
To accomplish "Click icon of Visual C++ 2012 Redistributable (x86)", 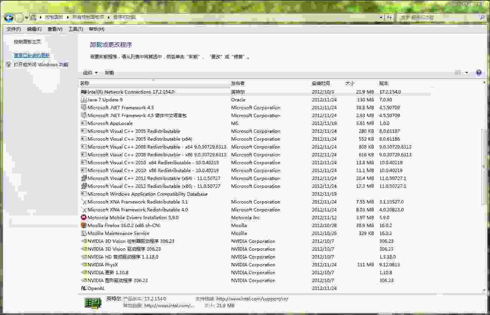I will click(x=84, y=186).
